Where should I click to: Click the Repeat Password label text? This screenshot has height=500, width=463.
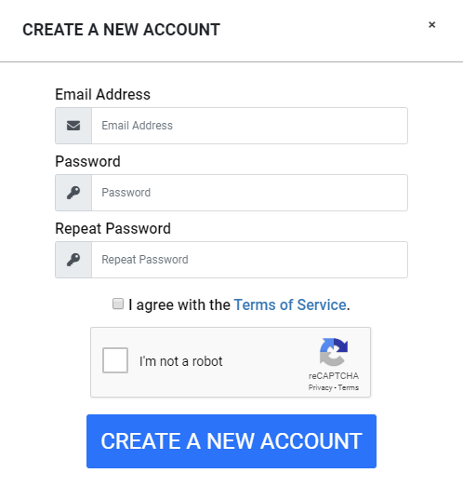click(112, 229)
